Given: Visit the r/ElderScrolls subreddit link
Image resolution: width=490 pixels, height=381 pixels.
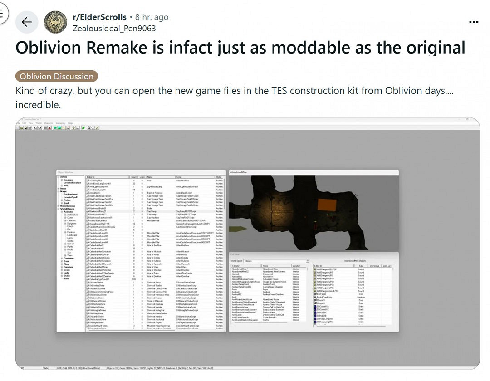Looking at the screenshot, I should pyautogui.click(x=99, y=17).
